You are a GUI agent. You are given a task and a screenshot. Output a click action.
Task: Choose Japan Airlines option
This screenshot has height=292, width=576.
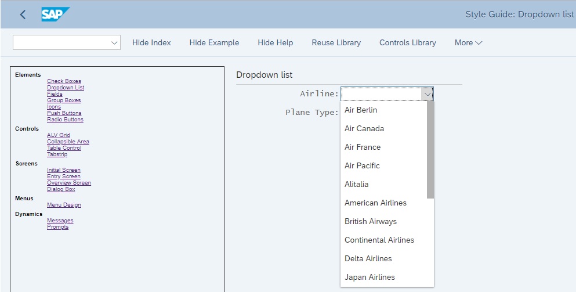(384, 277)
